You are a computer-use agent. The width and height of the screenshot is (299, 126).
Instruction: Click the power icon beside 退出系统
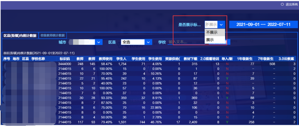pos(282,4)
